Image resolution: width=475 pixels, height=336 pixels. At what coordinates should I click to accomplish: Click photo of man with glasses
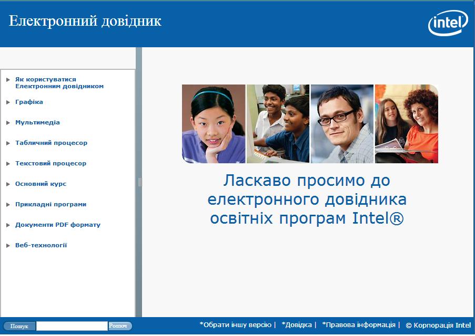pyautogui.click(x=342, y=124)
